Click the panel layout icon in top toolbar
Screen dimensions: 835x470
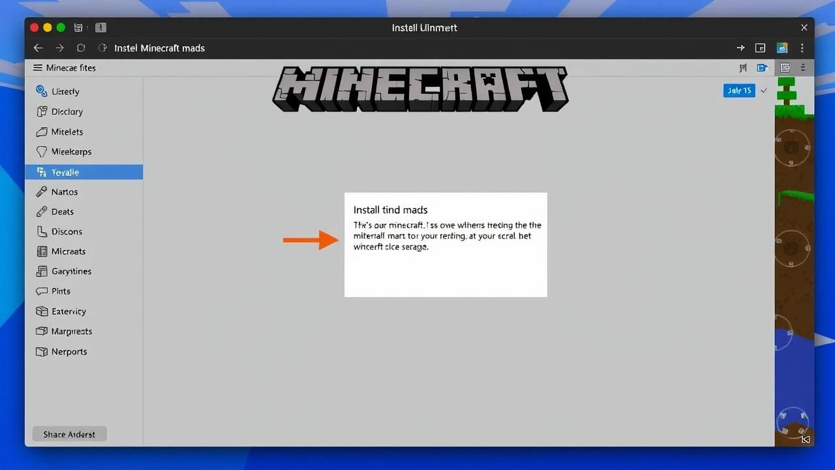pyautogui.click(x=760, y=48)
